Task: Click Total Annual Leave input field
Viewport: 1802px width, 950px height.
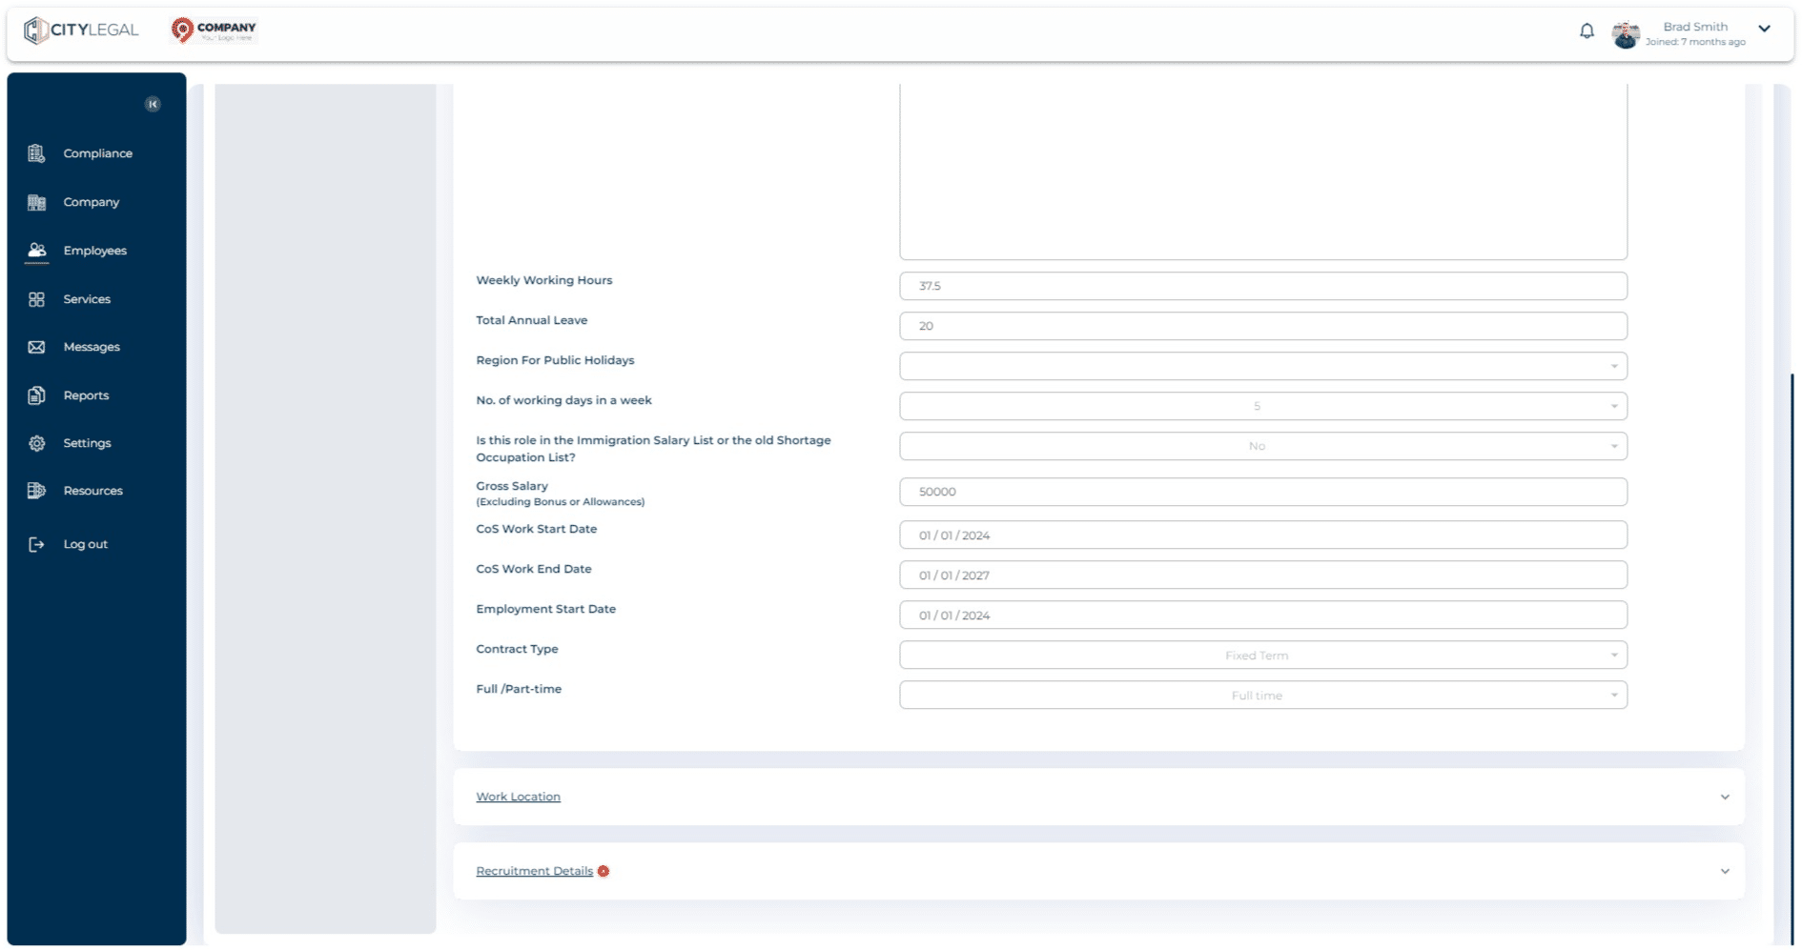Action: click(x=1262, y=326)
